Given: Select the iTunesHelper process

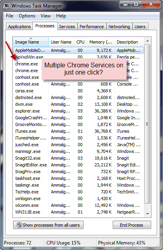Looking at the screenshot, I should (79, 138).
